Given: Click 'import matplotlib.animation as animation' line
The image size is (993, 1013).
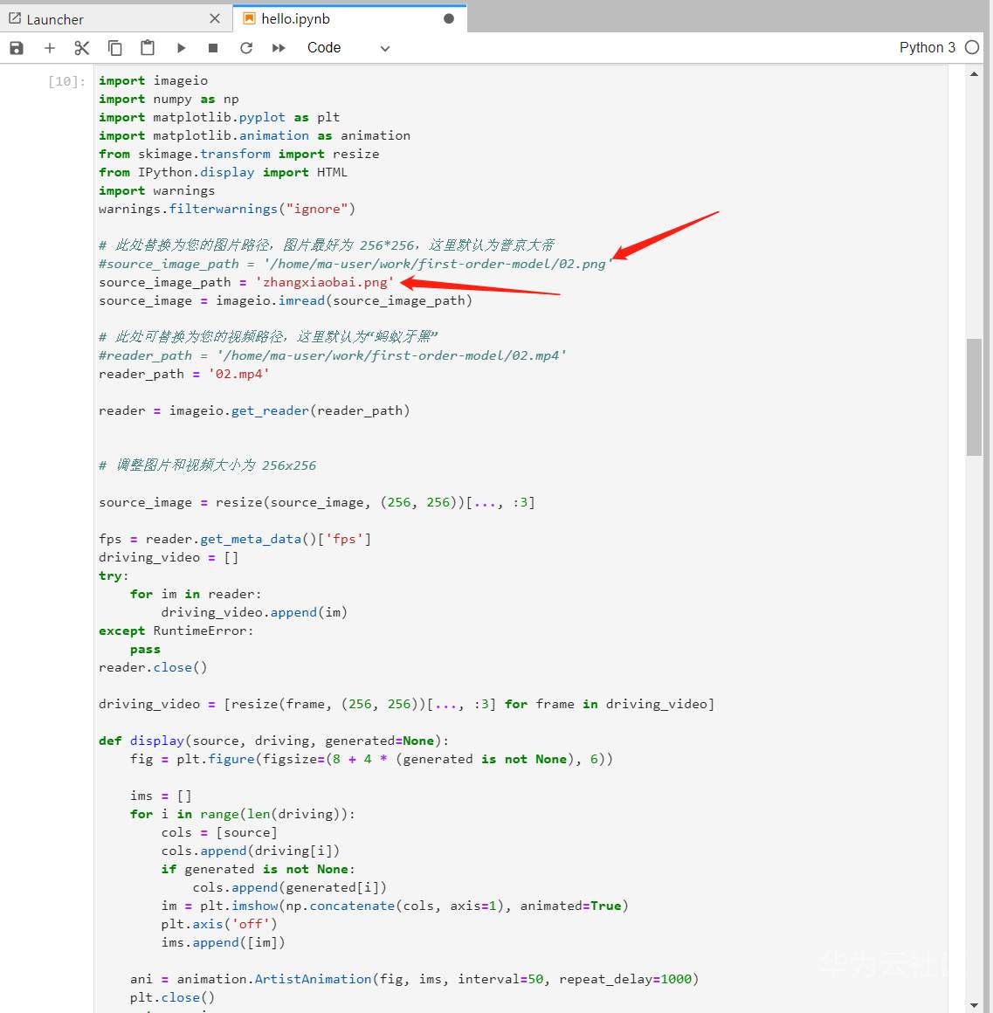Looking at the screenshot, I should 254,135.
